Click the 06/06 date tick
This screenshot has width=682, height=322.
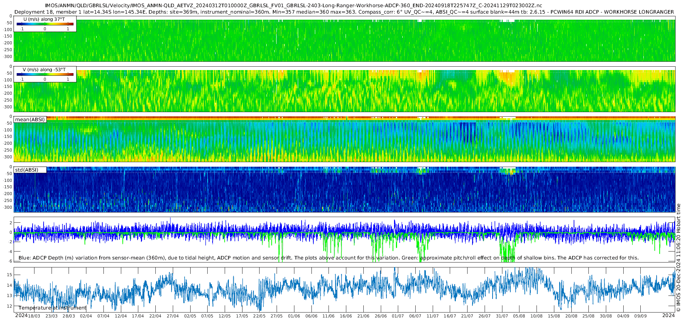click(311, 316)
